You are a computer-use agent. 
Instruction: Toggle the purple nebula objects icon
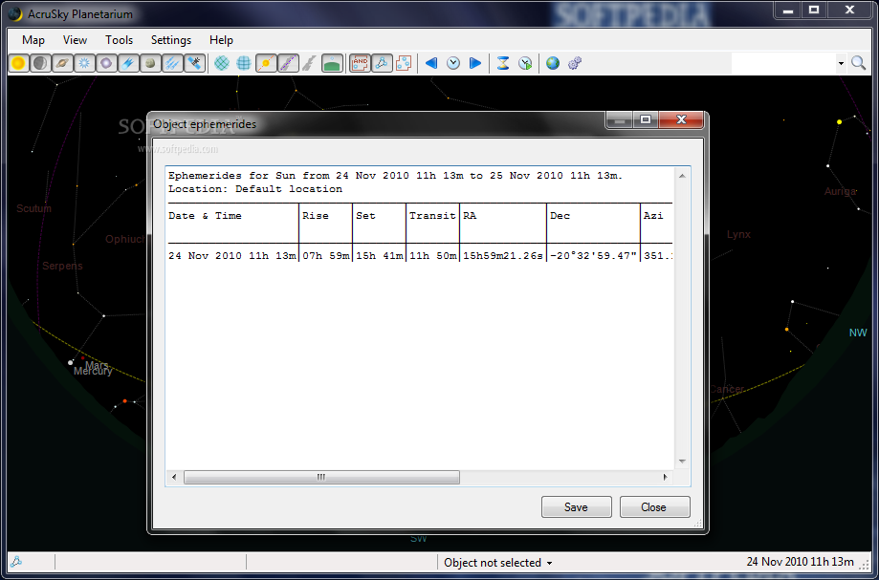tap(106, 63)
